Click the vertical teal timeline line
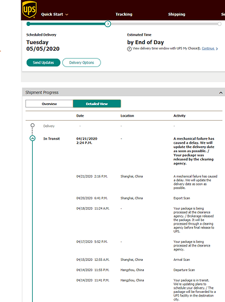The height and width of the screenshot is (302, 225). (32, 222)
